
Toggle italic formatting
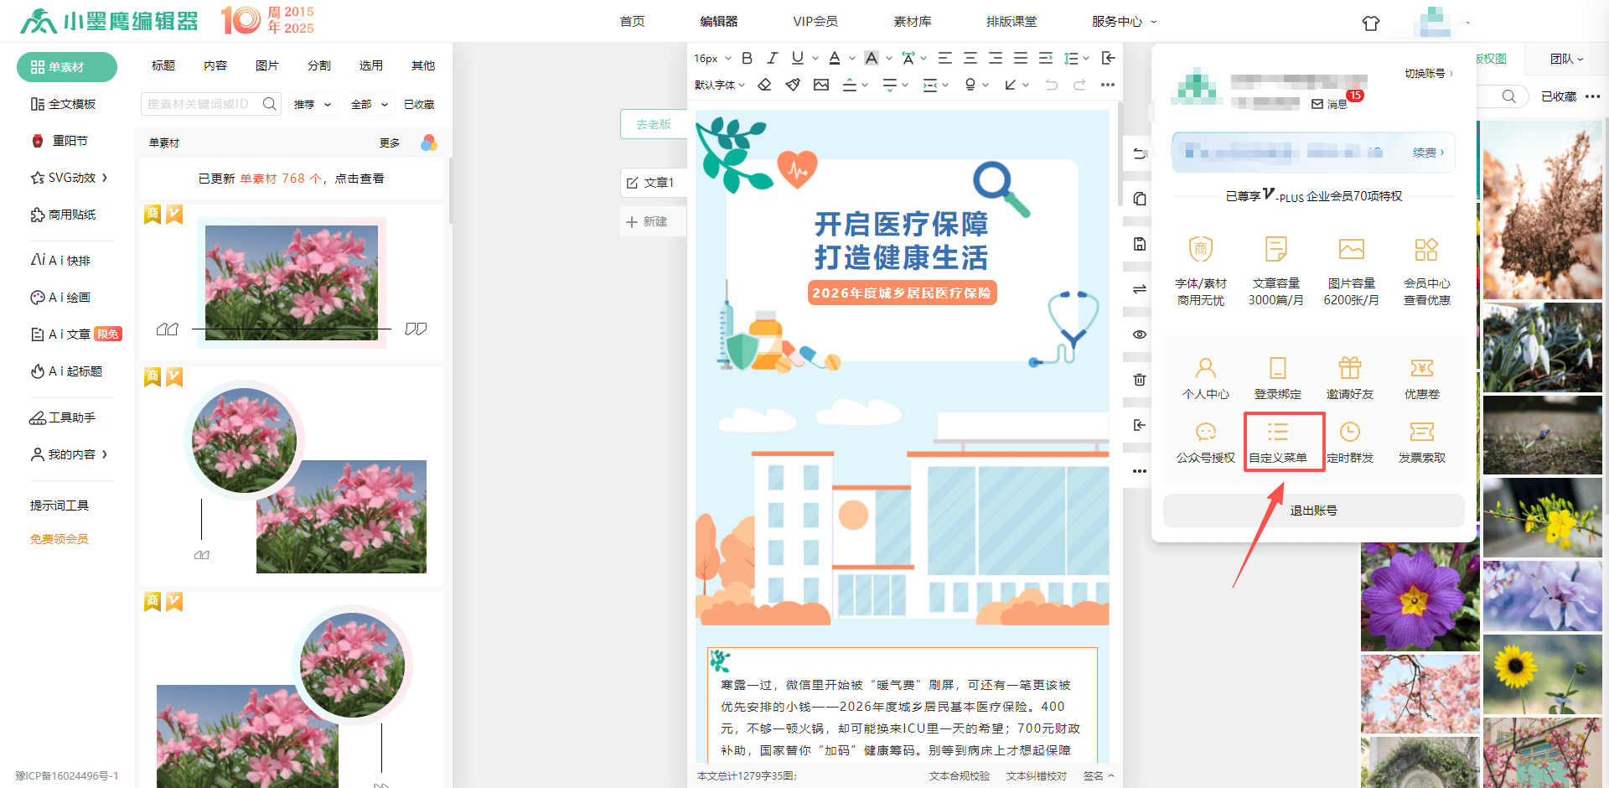(x=772, y=58)
